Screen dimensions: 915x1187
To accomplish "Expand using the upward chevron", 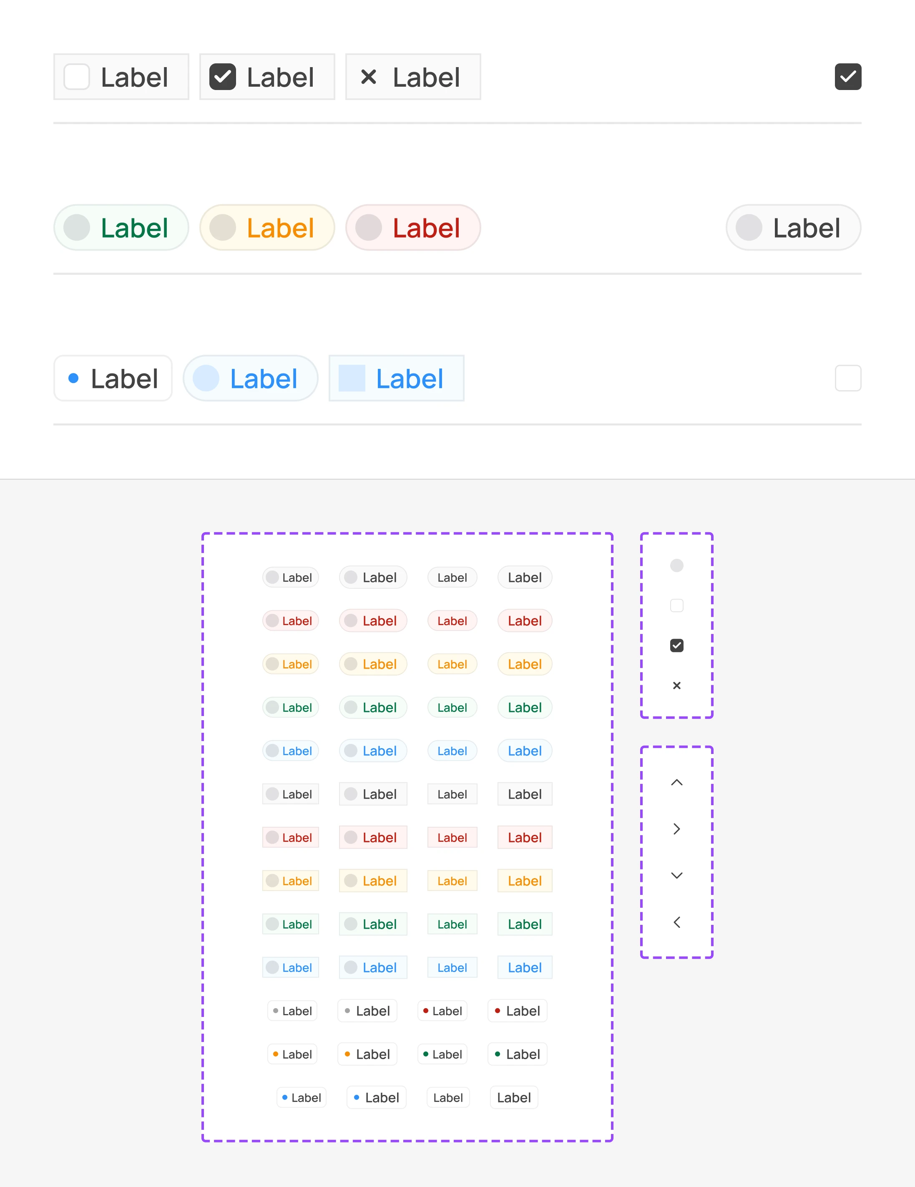I will 676,782.
